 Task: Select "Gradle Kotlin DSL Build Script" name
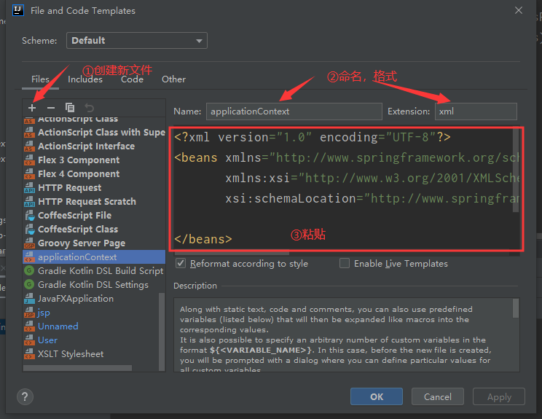101,270
